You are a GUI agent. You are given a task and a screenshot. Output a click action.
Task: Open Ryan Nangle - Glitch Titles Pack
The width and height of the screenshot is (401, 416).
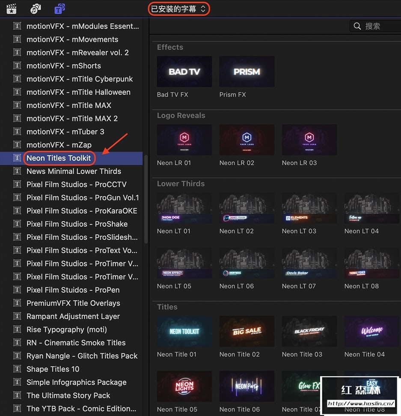(71, 356)
